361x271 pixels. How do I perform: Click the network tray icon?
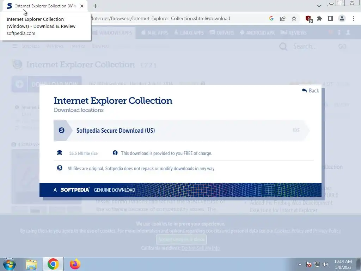317,264
